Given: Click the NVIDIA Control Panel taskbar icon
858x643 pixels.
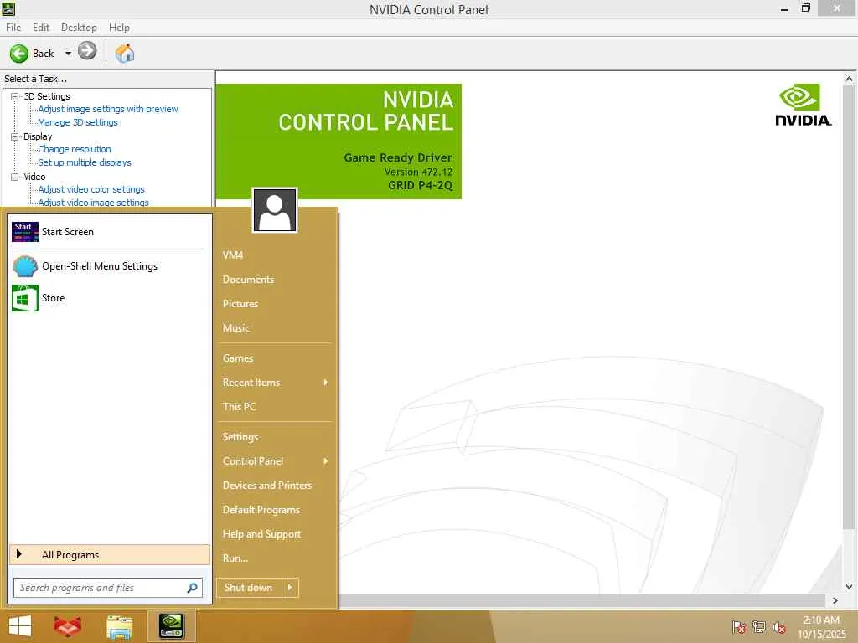Looking at the screenshot, I should [x=172, y=626].
